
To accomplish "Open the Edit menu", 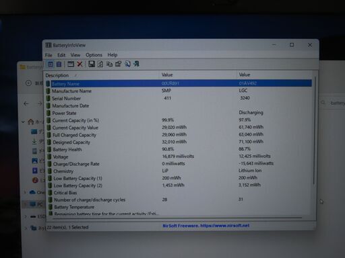I will pyautogui.click(x=61, y=55).
